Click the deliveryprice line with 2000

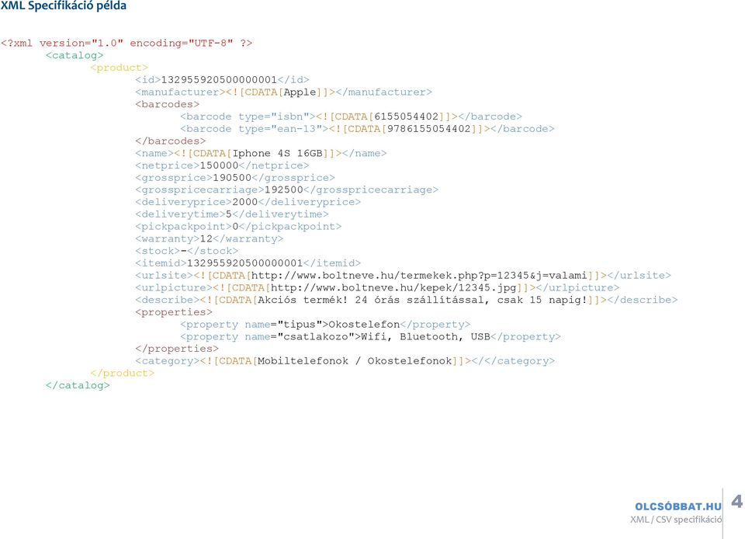point(248,203)
